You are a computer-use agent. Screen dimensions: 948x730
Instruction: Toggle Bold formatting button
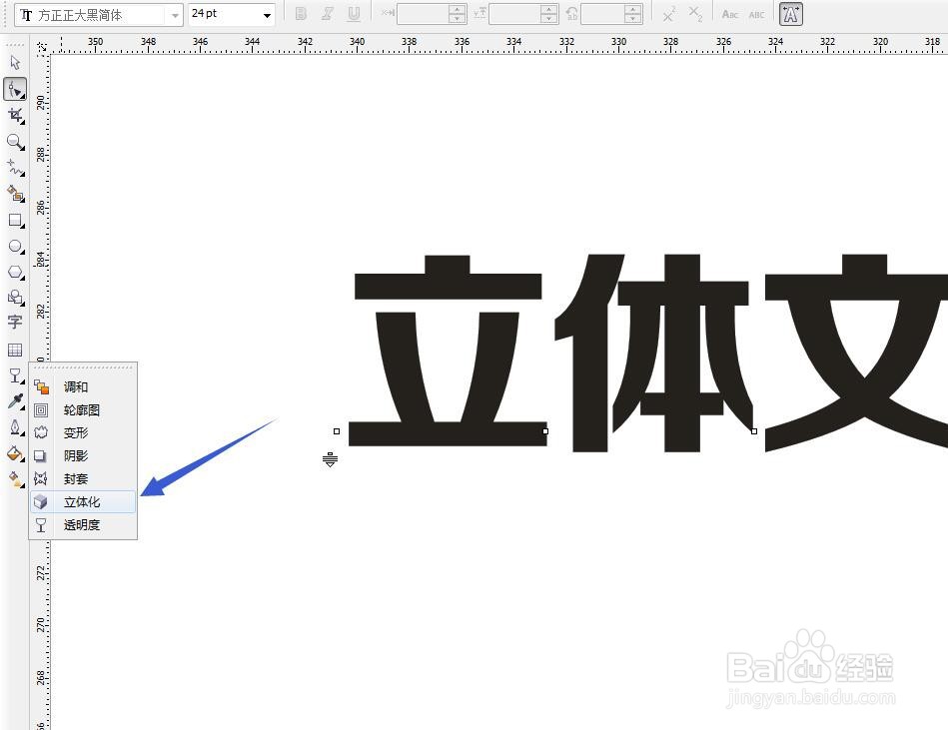coord(301,14)
